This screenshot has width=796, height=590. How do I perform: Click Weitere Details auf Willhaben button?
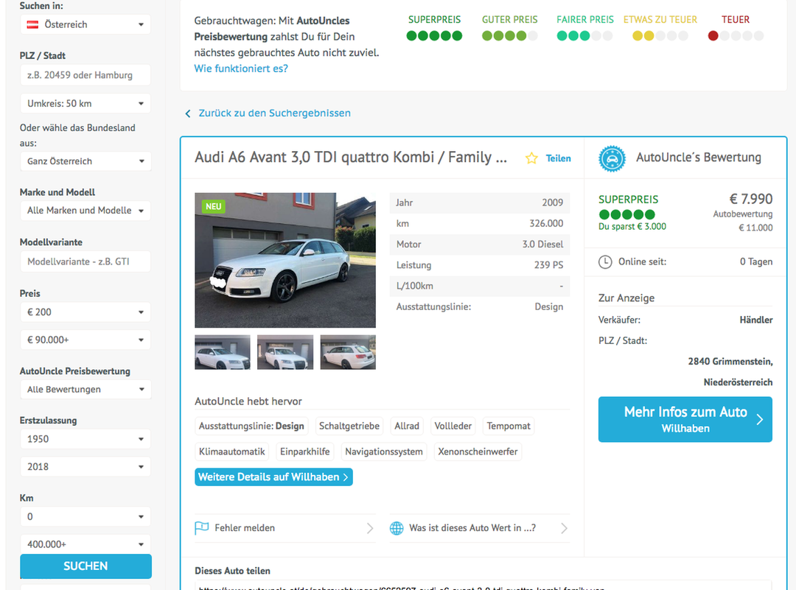[273, 477]
